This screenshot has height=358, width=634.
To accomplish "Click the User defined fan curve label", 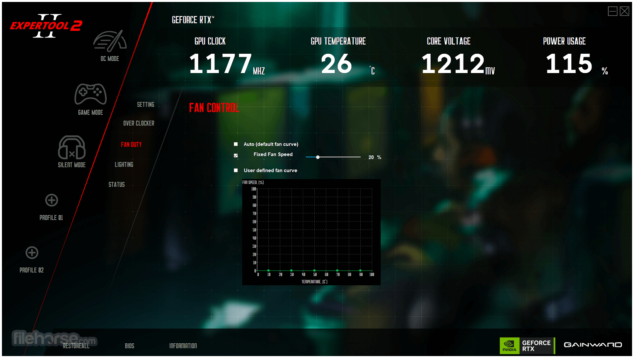I will [x=271, y=170].
